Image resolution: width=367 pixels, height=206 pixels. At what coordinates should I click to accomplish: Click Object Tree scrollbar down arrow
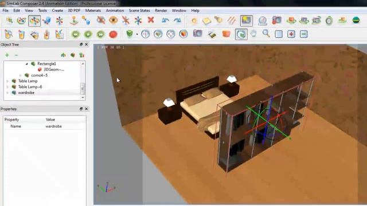(x=83, y=98)
